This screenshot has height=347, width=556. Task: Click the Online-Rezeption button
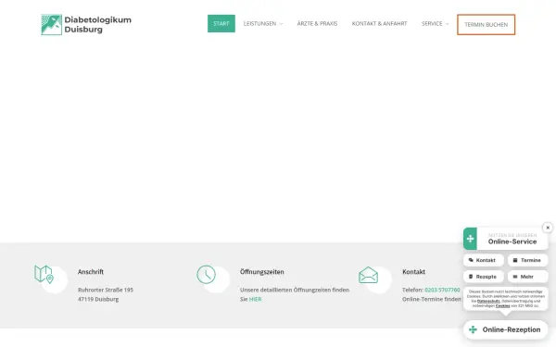click(506, 329)
